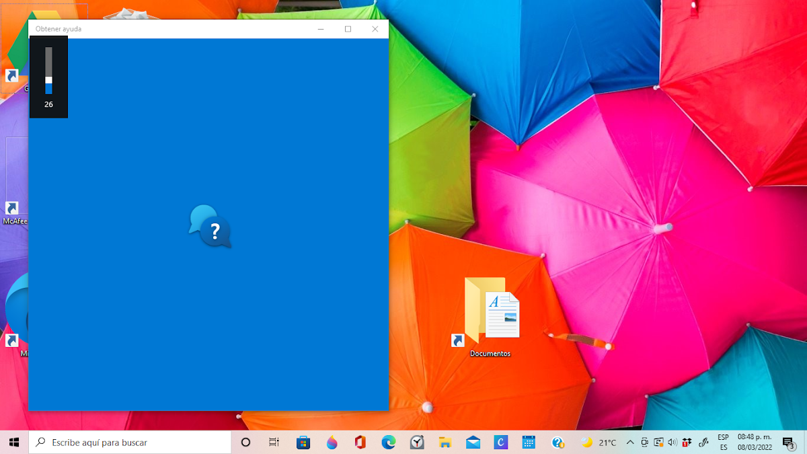
Task: Select the McAfee desktop shortcut
Action: coord(15,214)
